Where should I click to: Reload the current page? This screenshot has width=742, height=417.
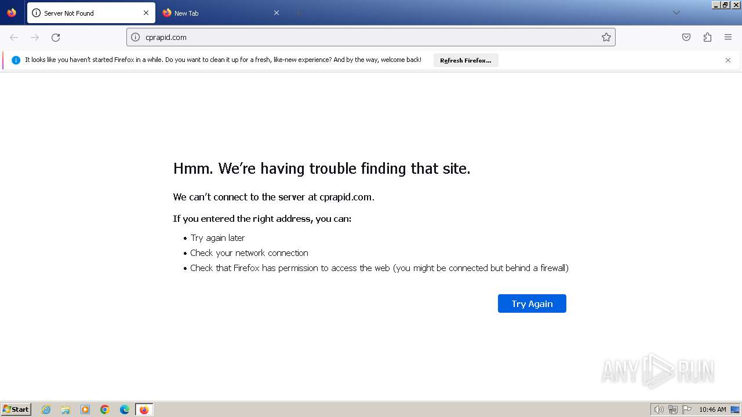pyautogui.click(x=56, y=37)
